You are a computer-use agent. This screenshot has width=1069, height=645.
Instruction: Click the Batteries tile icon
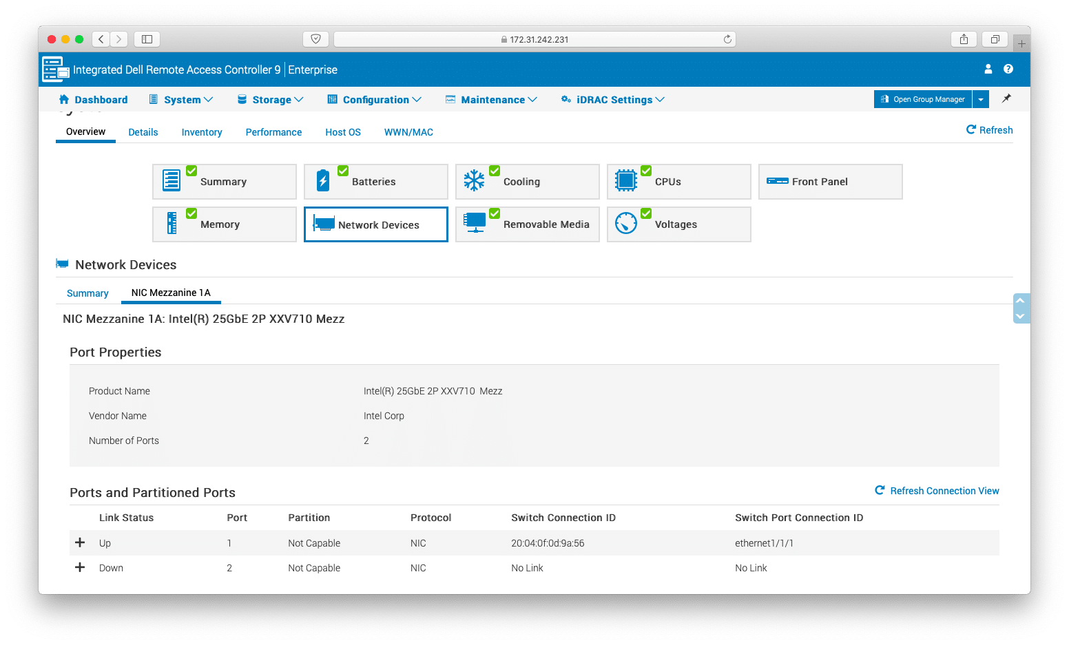(x=323, y=180)
